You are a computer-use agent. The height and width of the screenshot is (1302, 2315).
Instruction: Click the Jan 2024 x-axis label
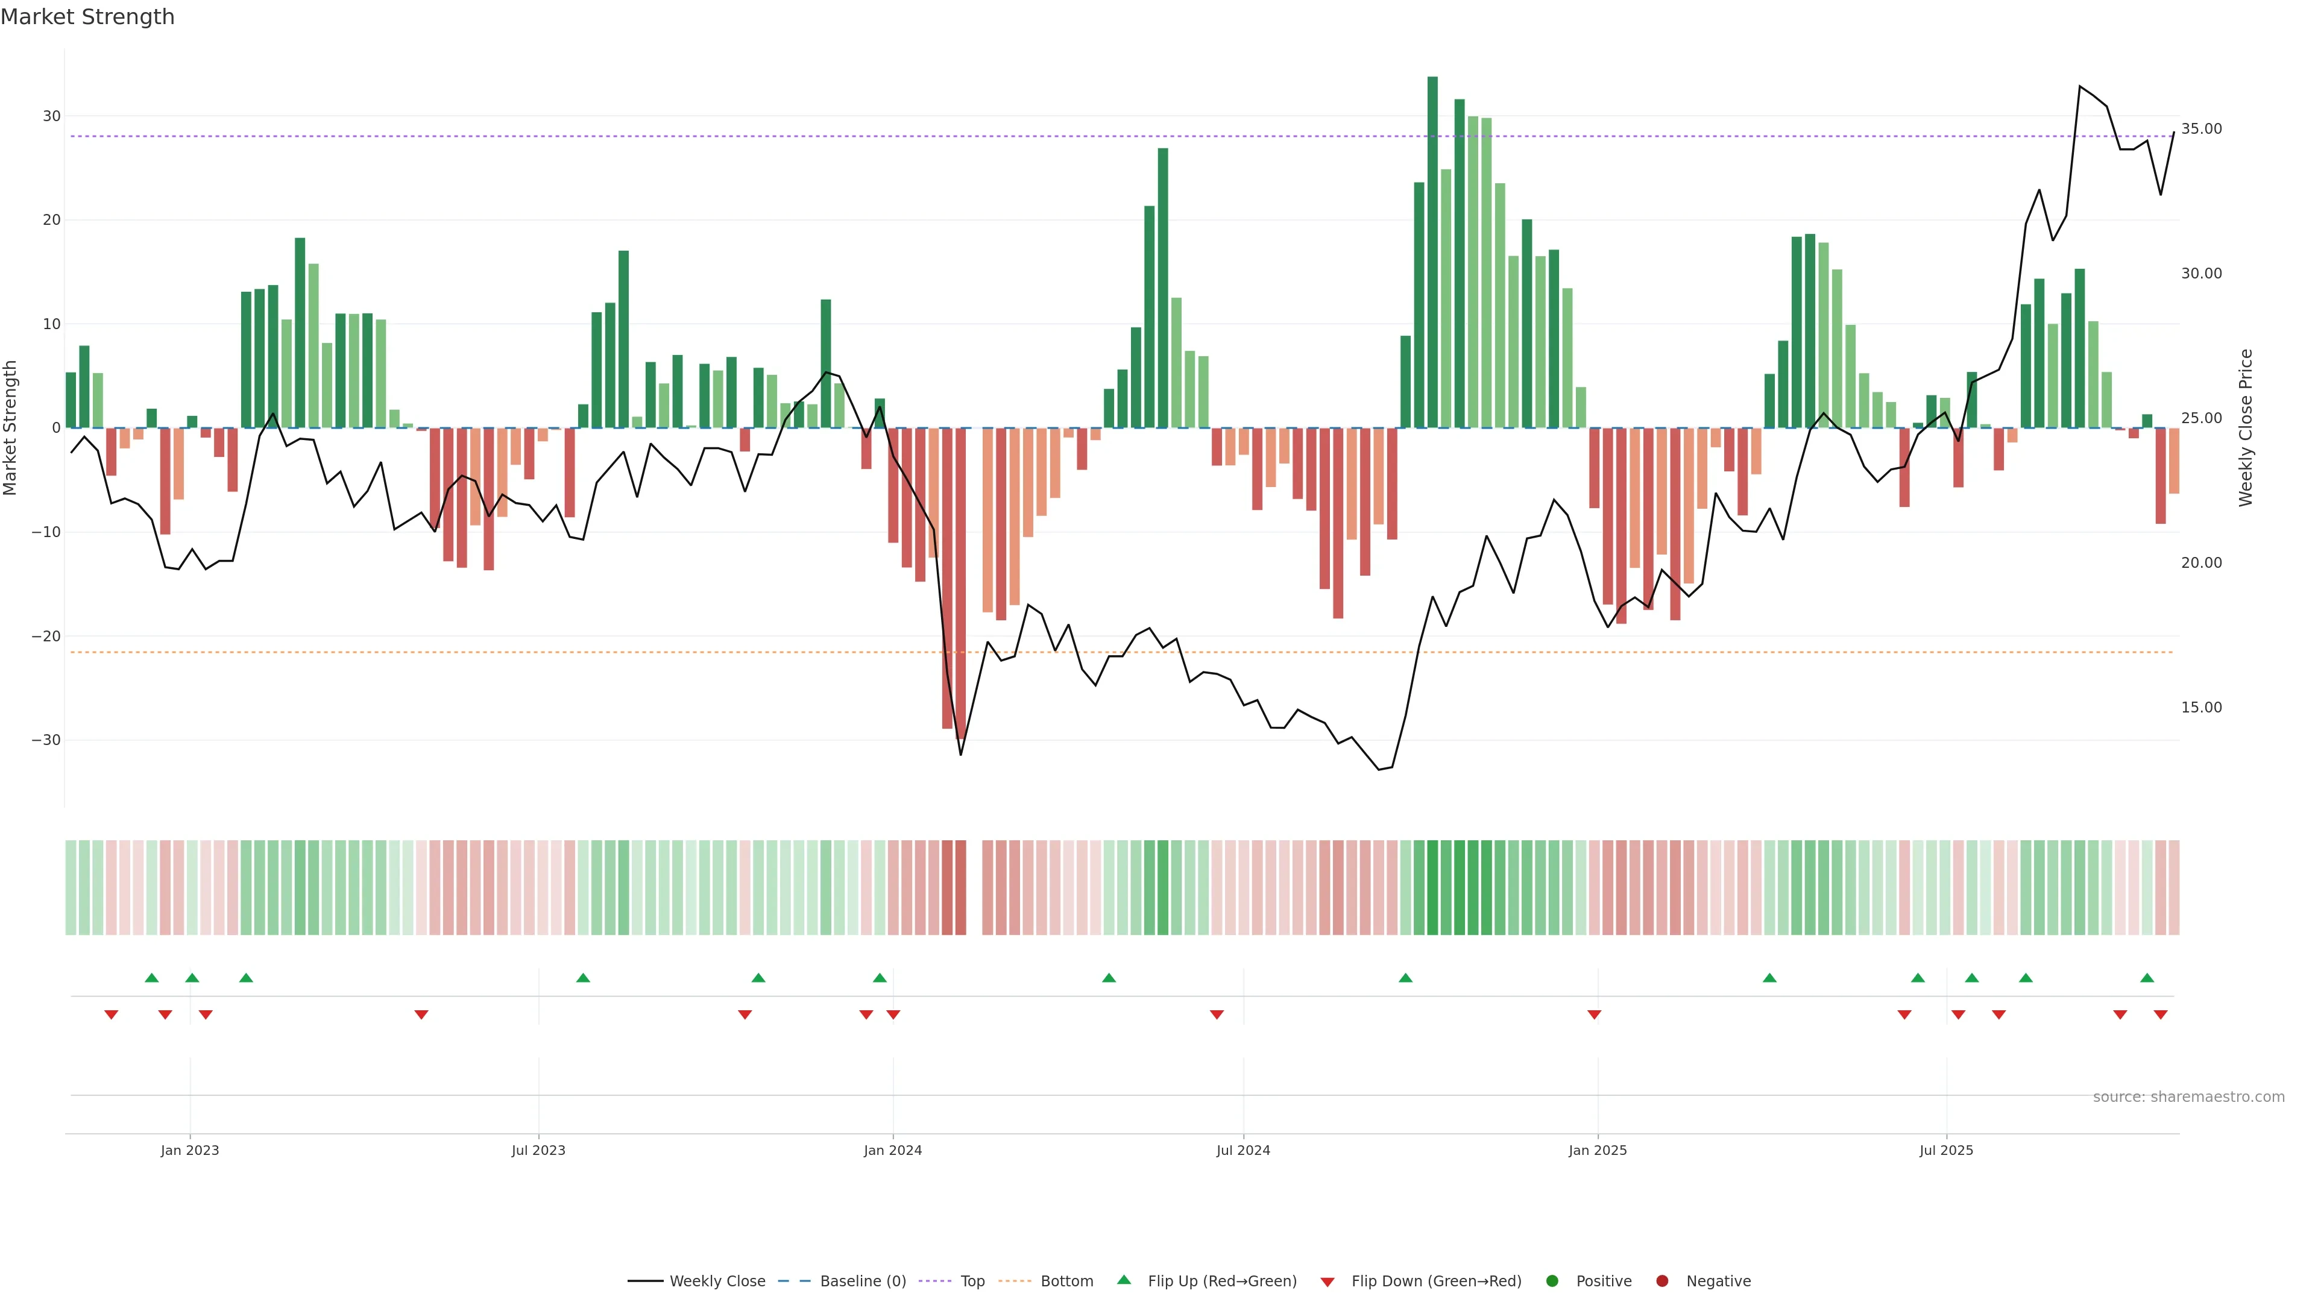pos(892,1150)
